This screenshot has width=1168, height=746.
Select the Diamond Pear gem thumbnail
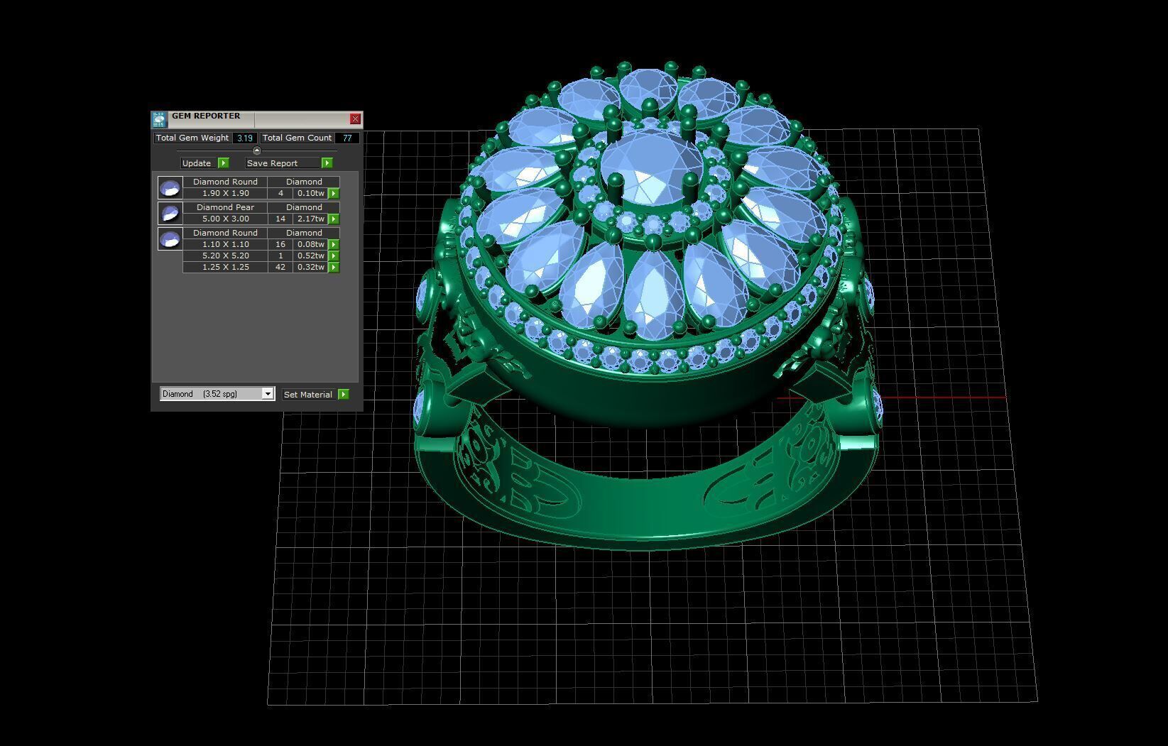coord(170,214)
